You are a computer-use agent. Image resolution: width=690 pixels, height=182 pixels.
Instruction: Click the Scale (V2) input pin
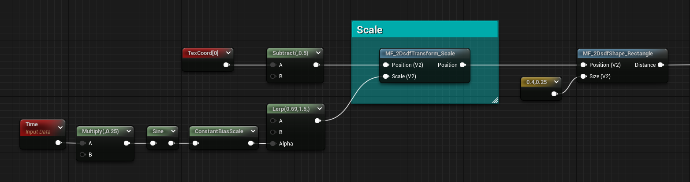pyautogui.click(x=386, y=76)
